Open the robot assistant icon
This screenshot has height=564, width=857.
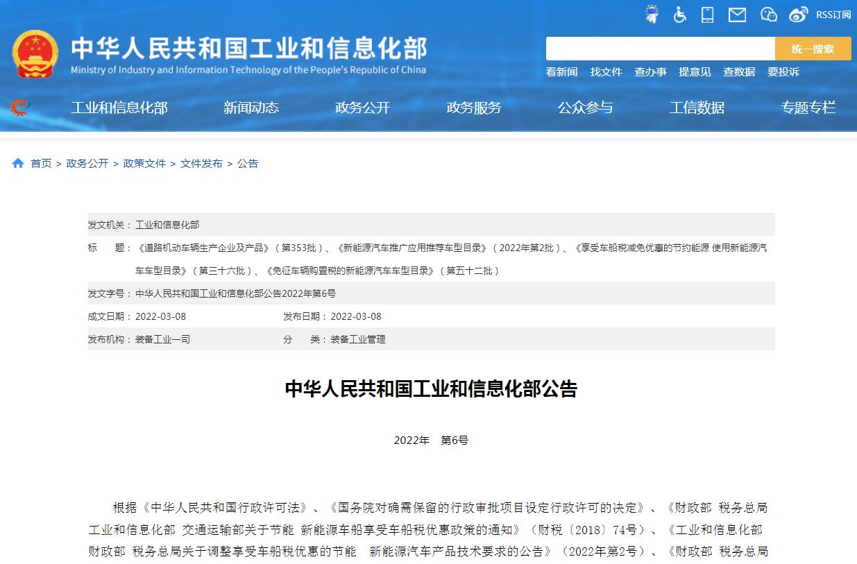tap(652, 15)
